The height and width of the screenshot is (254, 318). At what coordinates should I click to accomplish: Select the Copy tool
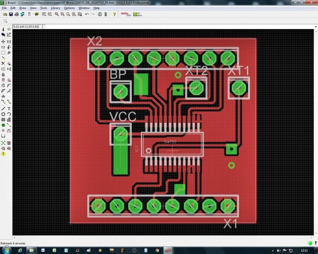click(x=9, y=42)
